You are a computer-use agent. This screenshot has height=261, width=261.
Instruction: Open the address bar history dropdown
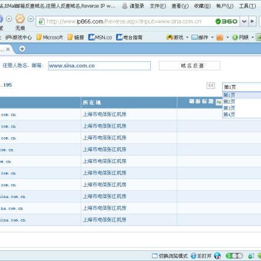click(244, 21)
